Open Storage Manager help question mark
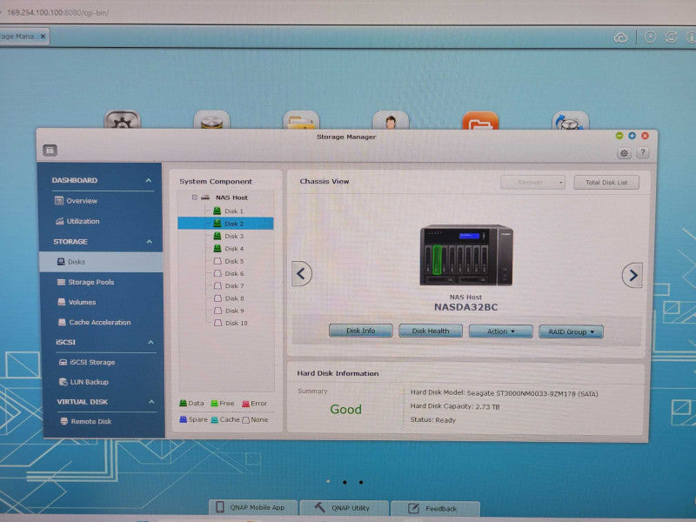The height and width of the screenshot is (522, 696). (642, 153)
